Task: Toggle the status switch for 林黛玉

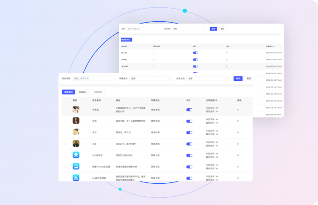Action: coord(189,110)
